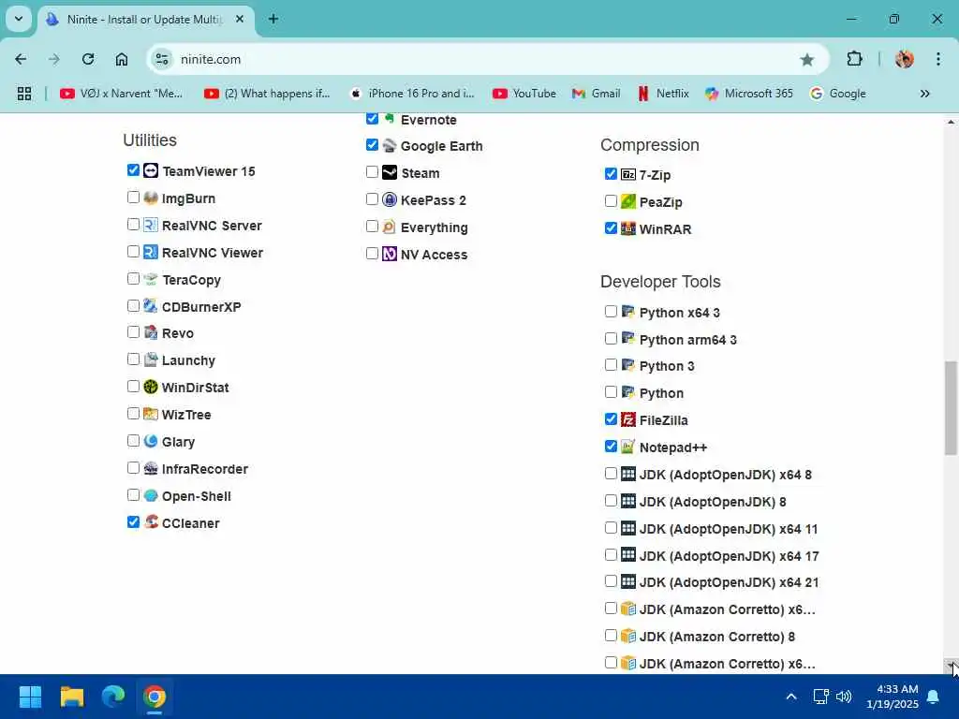The width and height of the screenshot is (959, 719).
Task: Open the VØJ x Narvent bookmark
Action: [x=121, y=94]
